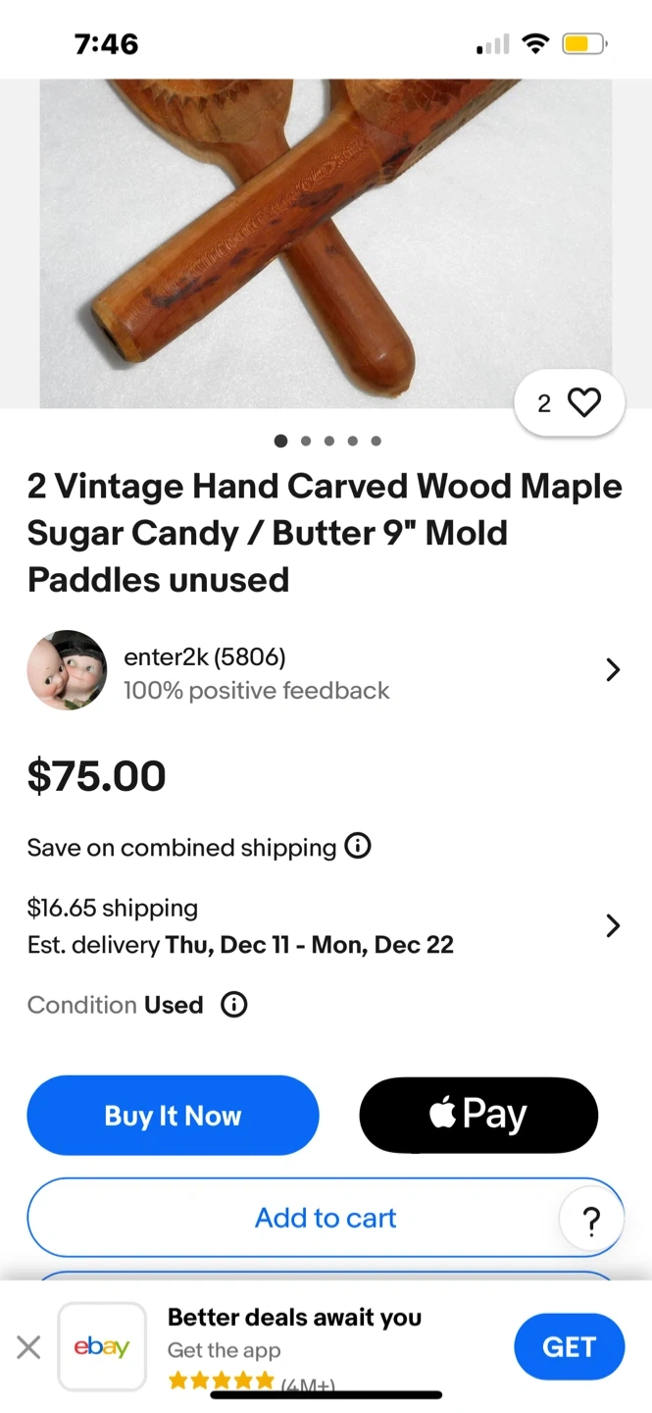The height and width of the screenshot is (1413, 652).
Task: Tap the heart watchlist icon
Action: click(x=584, y=402)
